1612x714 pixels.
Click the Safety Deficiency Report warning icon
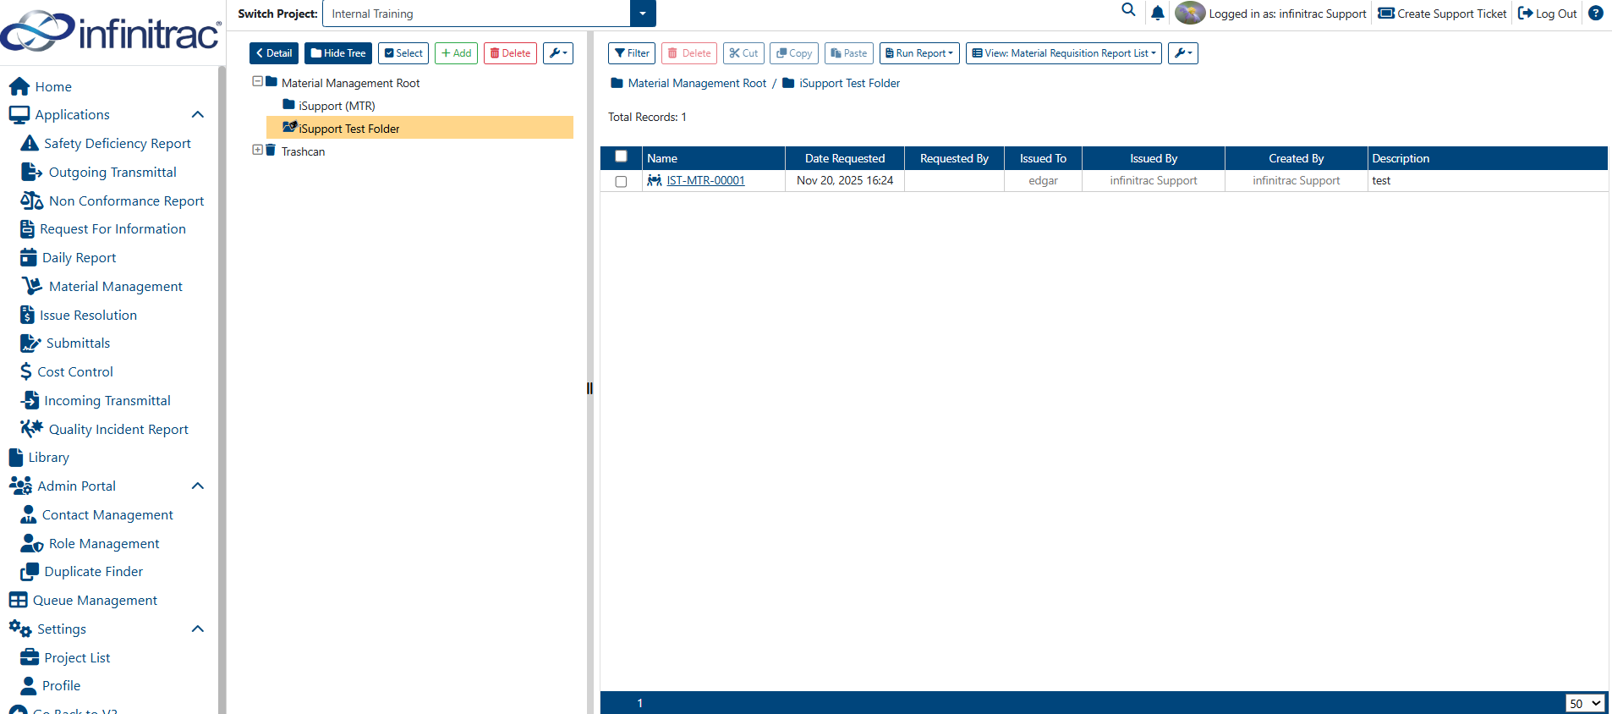(30, 143)
